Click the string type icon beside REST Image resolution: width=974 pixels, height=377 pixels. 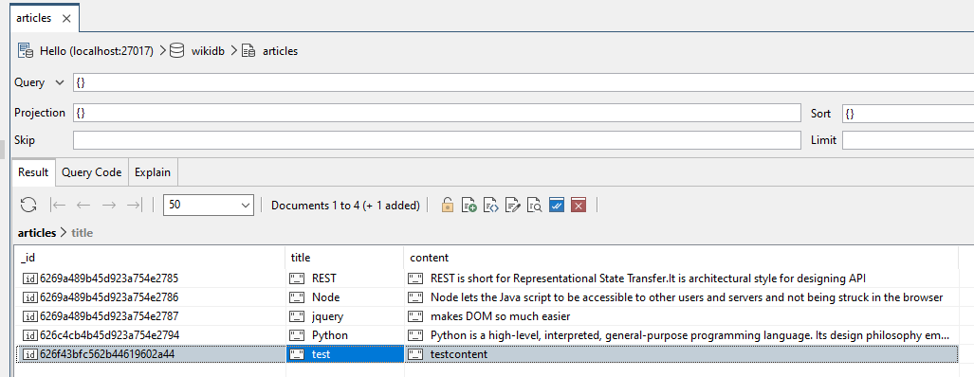click(x=298, y=278)
